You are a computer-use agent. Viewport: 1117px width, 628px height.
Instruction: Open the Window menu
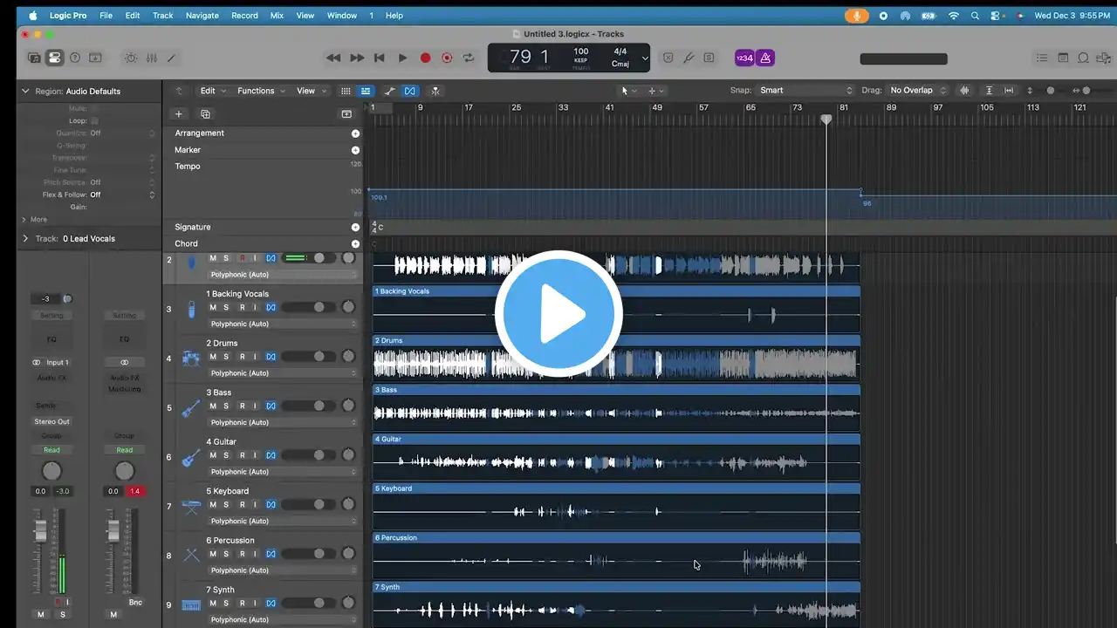pos(342,16)
